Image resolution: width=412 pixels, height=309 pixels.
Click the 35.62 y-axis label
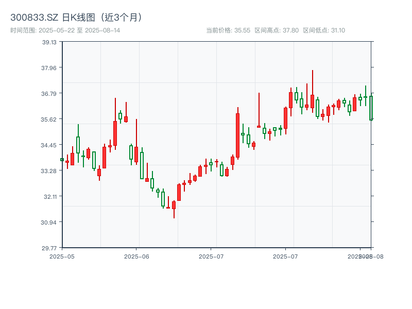pyautogui.click(x=49, y=119)
